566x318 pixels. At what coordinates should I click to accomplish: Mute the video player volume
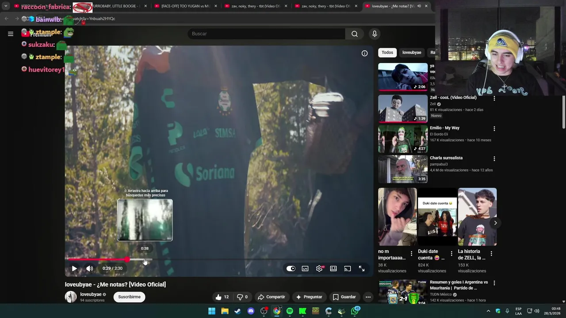[89, 269]
